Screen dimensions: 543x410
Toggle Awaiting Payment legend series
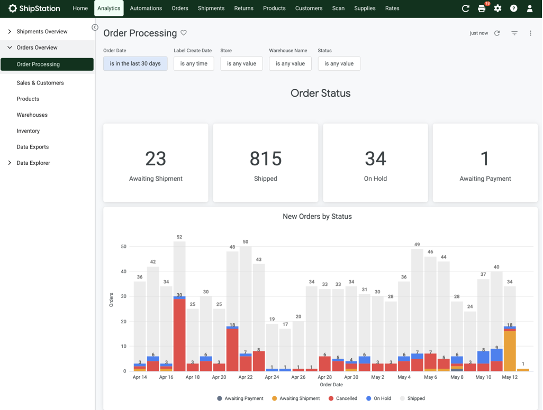[240, 398]
